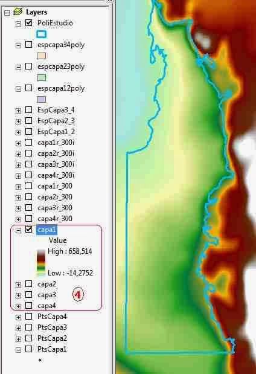The height and width of the screenshot is (374, 256).
Task: Click the espcapa23poly green fill symbol
Action: point(42,77)
